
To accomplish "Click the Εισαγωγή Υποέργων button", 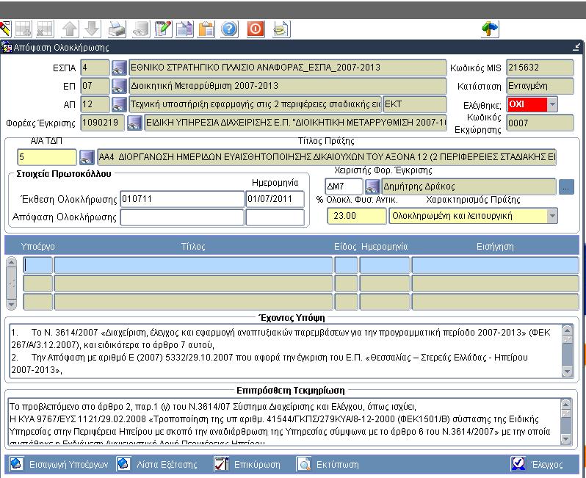I will 58,465.
